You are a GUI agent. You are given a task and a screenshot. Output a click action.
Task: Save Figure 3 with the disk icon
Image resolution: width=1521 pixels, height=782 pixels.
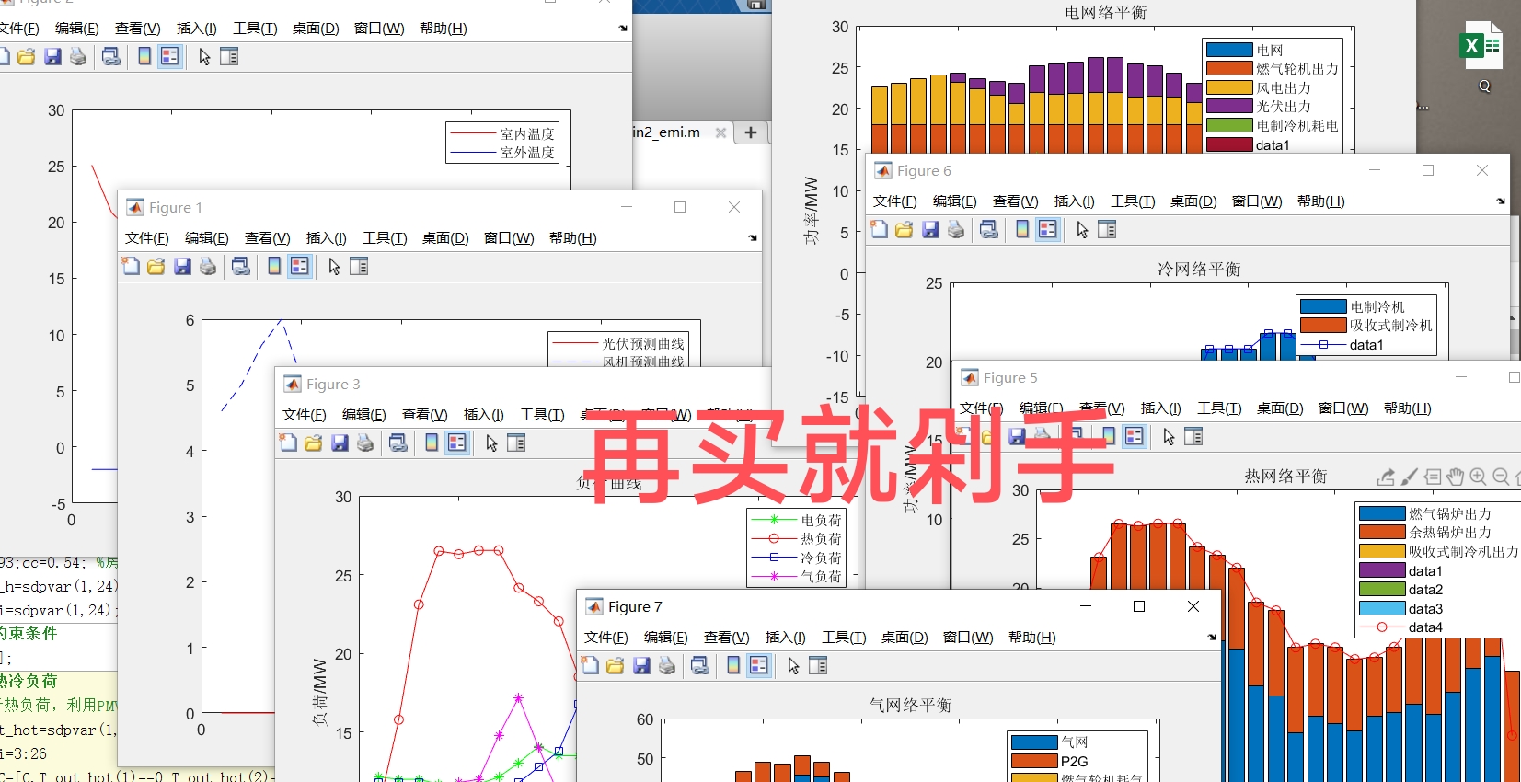click(340, 443)
